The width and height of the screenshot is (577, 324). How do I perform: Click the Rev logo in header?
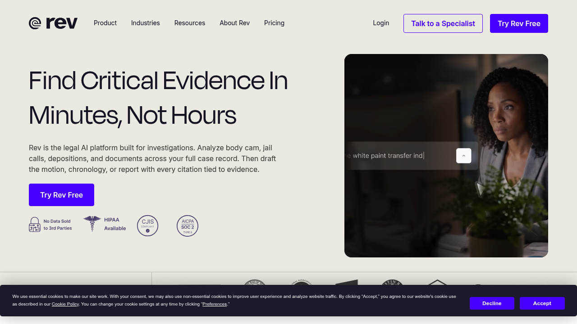[x=53, y=23]
